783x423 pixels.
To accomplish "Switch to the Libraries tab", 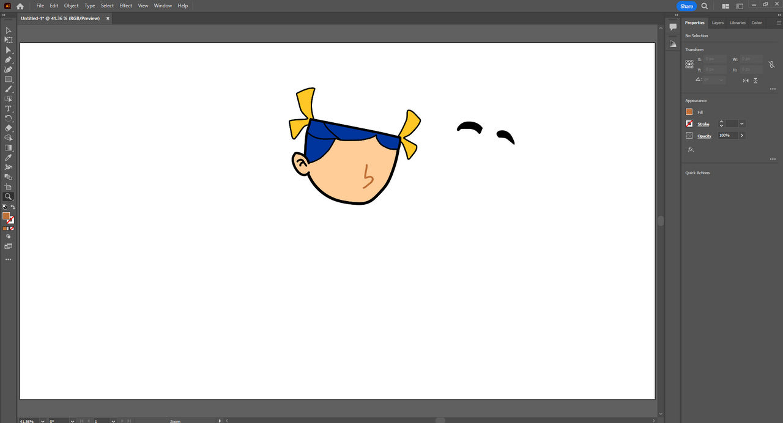I will [738, 23].
